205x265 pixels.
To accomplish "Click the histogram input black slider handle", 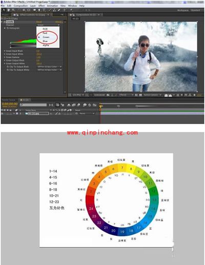I will (x=11, y=43).
